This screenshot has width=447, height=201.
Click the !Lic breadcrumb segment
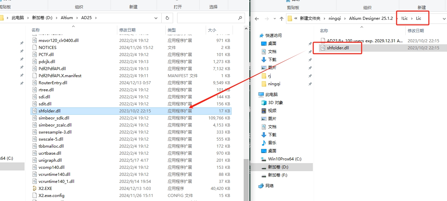[x=404, y=18]
